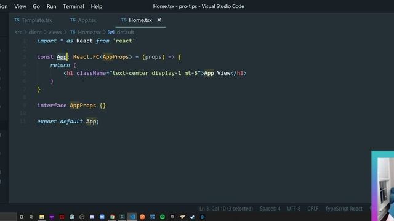Select the Home.tsx editor tab
The image size is (394, 221).
(140, 20)
